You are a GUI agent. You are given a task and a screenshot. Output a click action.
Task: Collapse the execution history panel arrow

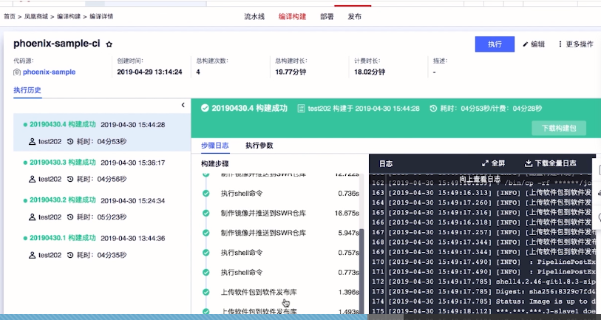click(183, 105)
